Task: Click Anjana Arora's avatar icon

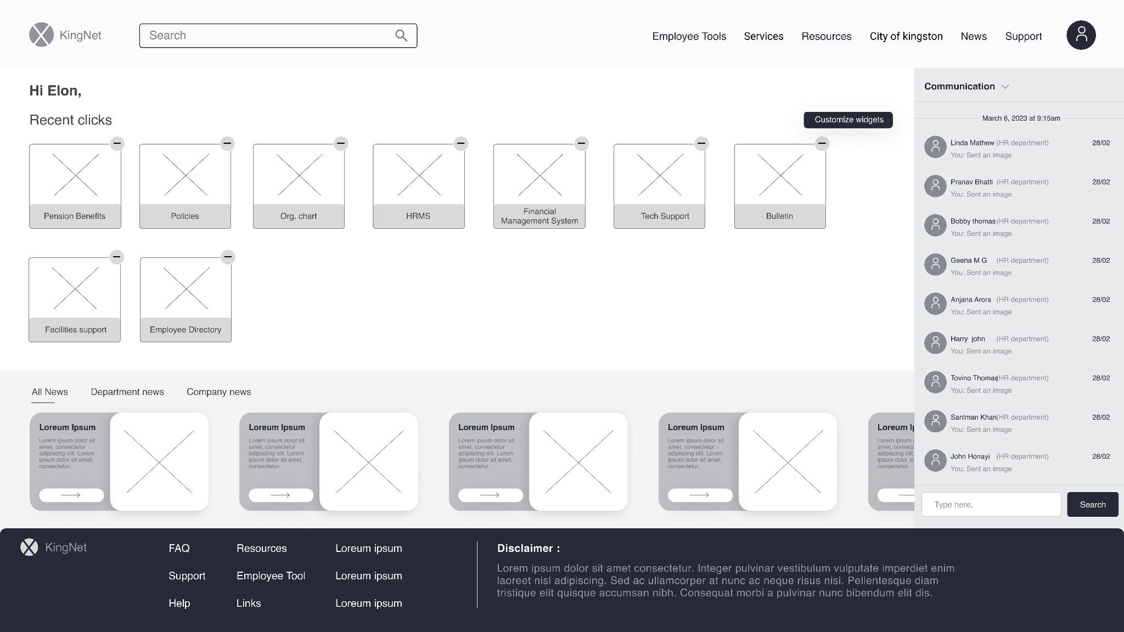Action: tap(935, 304)
